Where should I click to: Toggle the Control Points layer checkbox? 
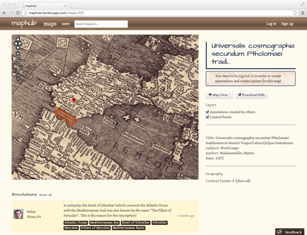click(x=208, y=117)
